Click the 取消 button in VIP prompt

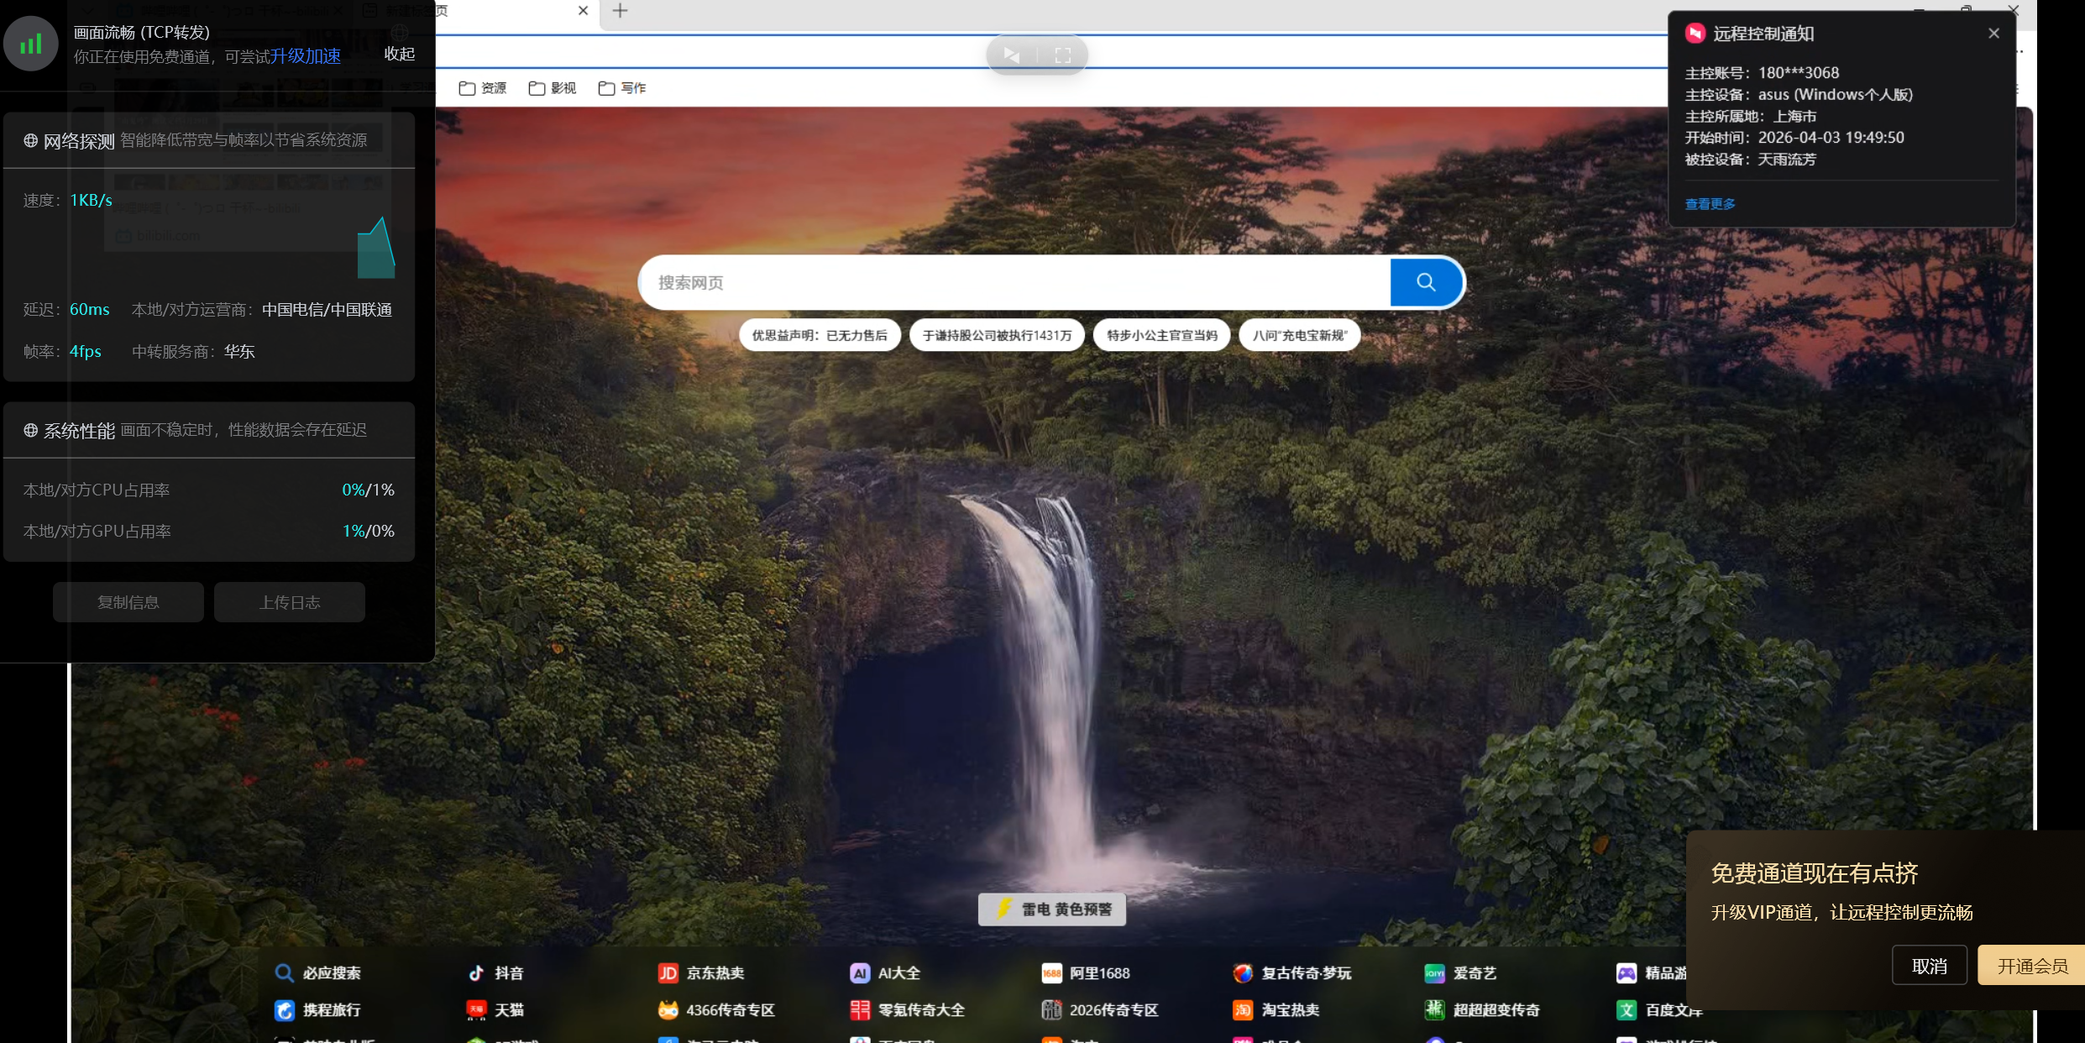pyautogui.click(x=1929, y=966)
